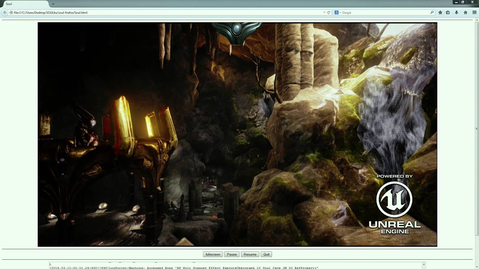Bookmark this page with the star icon
This screenshot has height=269, width=479.
(440, 13)
